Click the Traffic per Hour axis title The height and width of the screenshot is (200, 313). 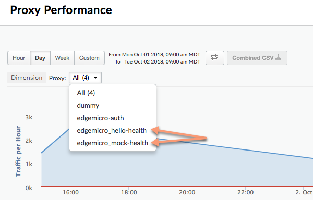18,151
